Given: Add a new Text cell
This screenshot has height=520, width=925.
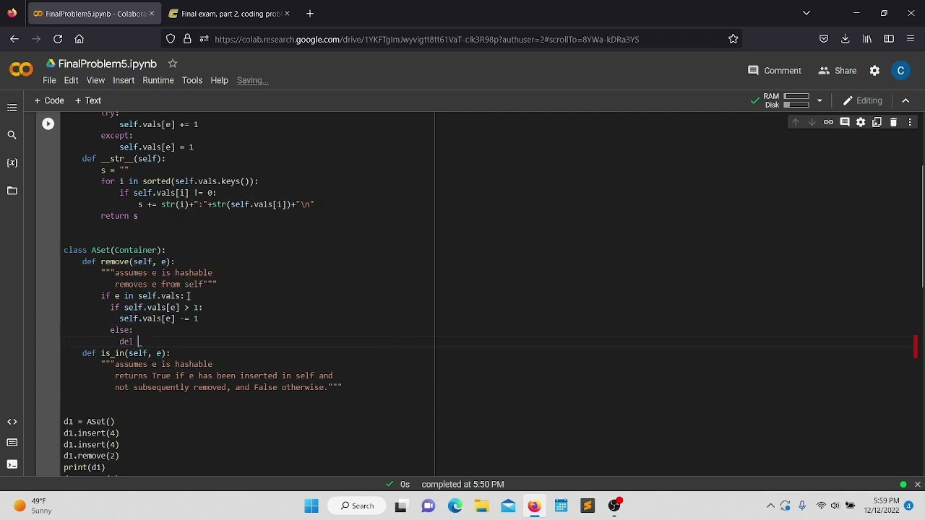Looking at the screenshot, I should pyautogui.click(x=88, y=100).
